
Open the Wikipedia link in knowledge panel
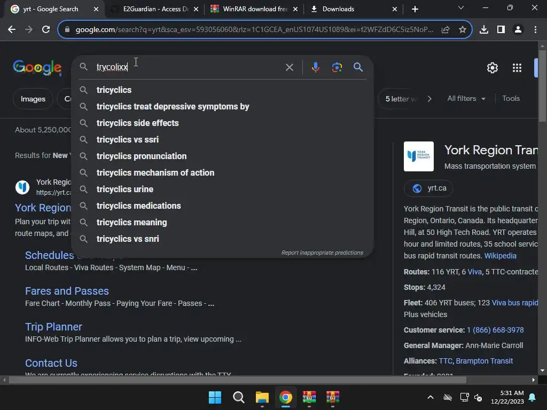[x=500, y=256]
